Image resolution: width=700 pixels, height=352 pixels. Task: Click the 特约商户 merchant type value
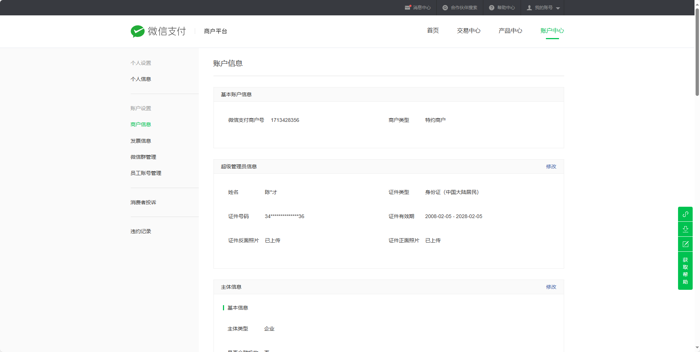pos(435,120)
